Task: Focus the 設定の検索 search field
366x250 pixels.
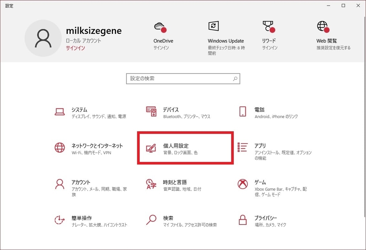Action: tap(183, 79)
